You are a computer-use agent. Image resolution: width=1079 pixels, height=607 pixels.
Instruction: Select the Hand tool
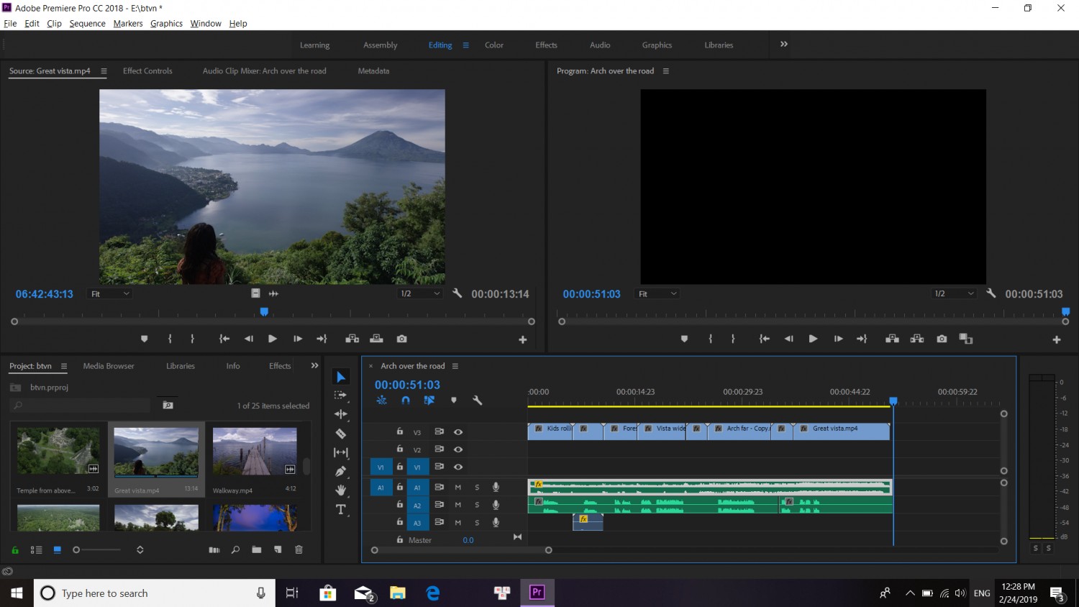341,490
